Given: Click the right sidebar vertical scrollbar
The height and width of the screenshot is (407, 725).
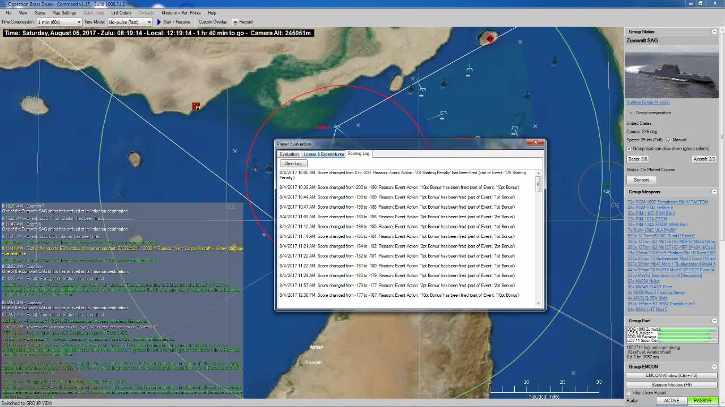Looking at the screenshot, I should [x=722, y=215].
